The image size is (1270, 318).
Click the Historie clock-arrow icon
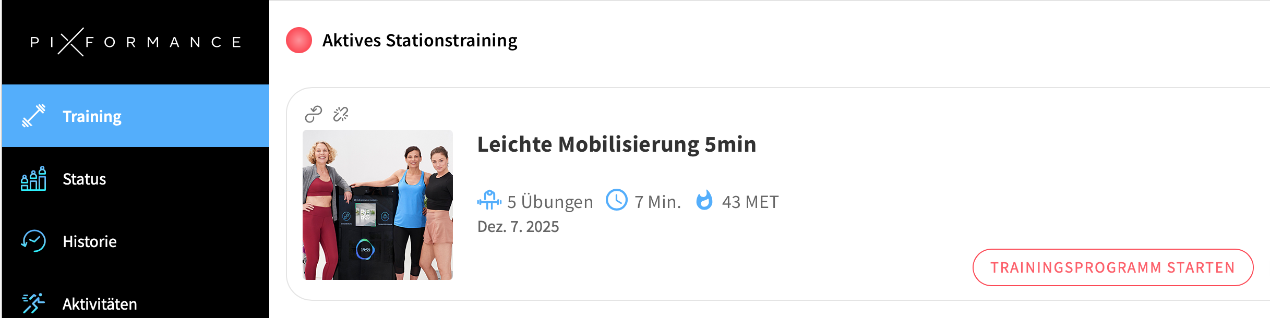point(33,241)
